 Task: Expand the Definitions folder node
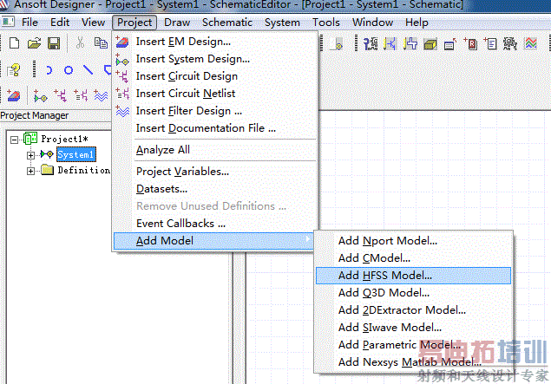30,172
